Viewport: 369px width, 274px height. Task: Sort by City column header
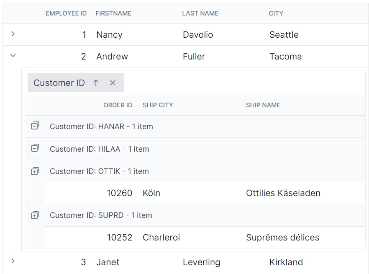coord(276,13)
